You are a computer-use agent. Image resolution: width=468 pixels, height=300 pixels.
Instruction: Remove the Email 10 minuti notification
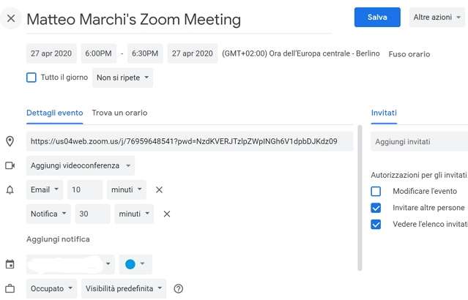point(159,190)
